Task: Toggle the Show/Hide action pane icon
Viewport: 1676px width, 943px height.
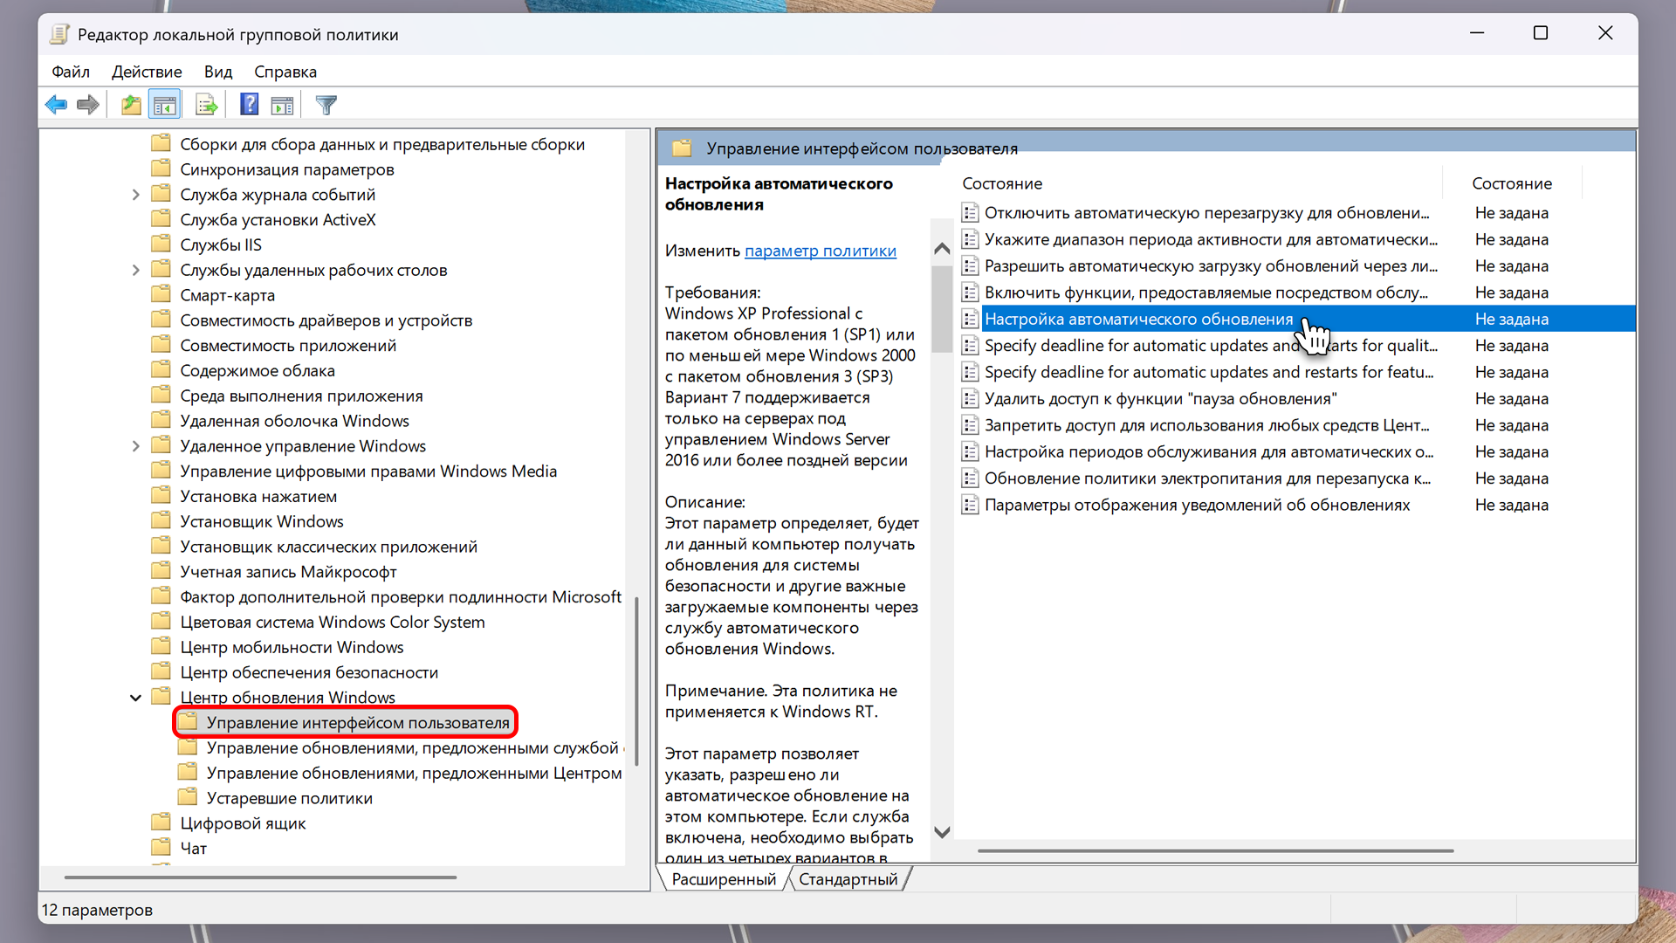Action: 282,105
